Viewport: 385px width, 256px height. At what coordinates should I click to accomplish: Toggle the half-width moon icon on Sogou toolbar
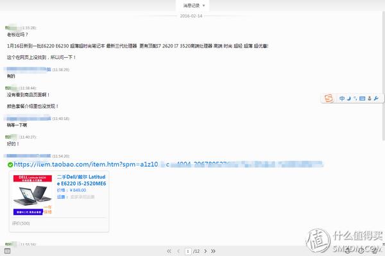[x=349, y=98]
